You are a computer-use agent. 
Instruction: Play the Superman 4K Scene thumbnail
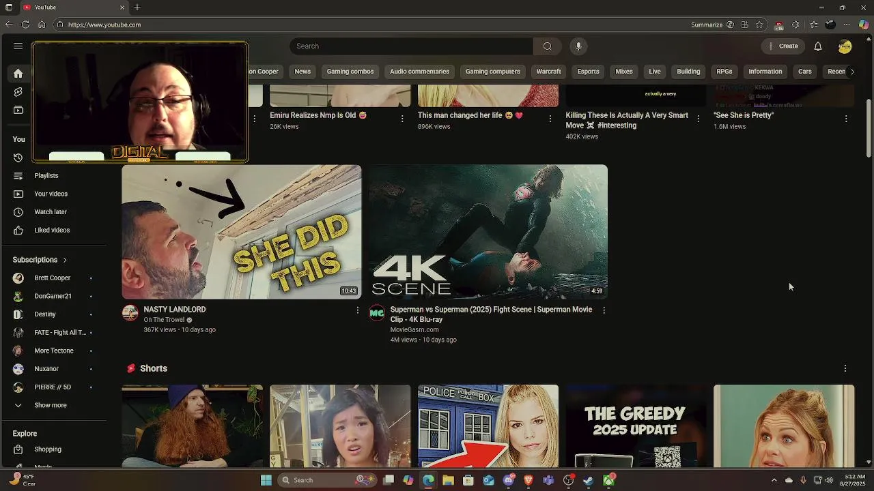coord(488,232)
